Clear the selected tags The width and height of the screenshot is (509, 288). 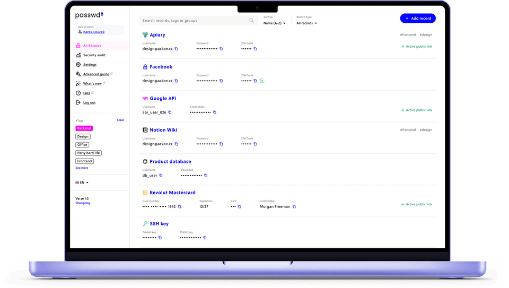(x=120, y=120)
